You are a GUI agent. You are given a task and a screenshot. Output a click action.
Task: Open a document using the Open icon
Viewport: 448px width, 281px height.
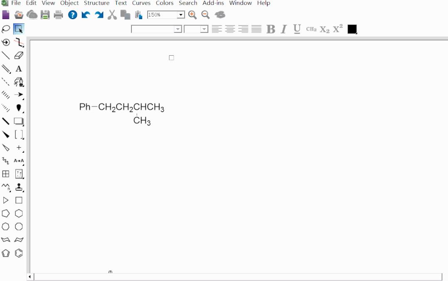coord(18,15)
